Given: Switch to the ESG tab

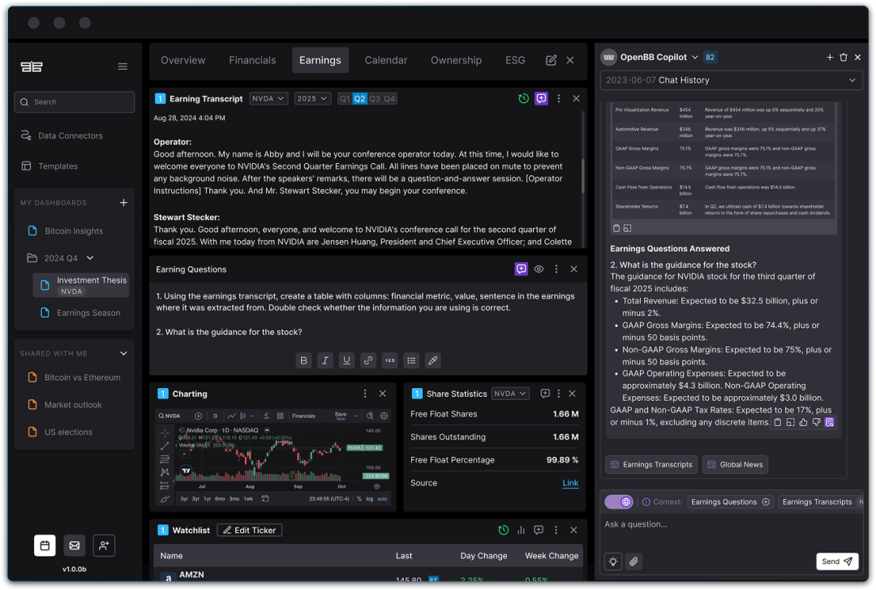Looking at the screenshot, I should click(x=515, y=60).
